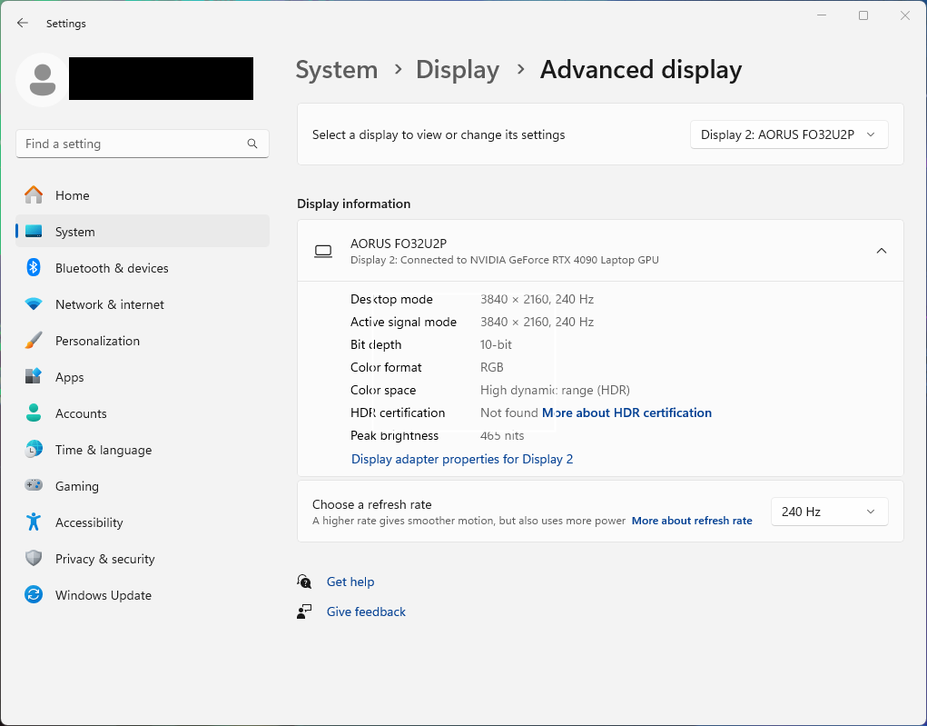Open Windows Update settings
This screenshot has height=726, width=927.
(143, 595)
